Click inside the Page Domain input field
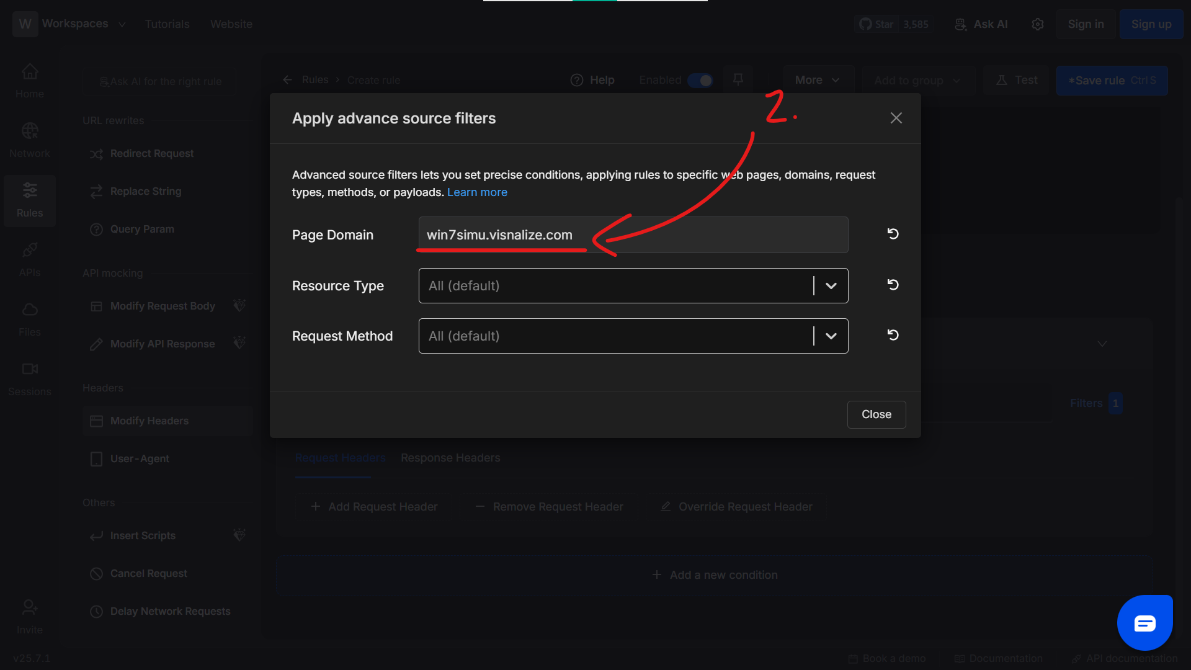The width and height of the screenshot is (1191, 670). pos(633,234)
